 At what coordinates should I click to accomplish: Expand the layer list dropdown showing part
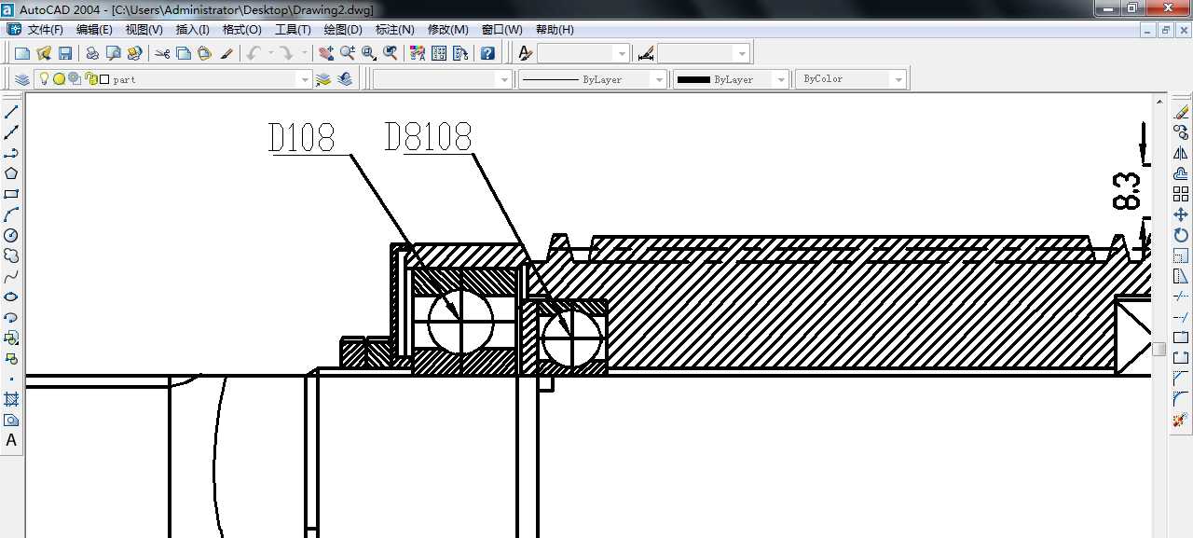[304, 80]
